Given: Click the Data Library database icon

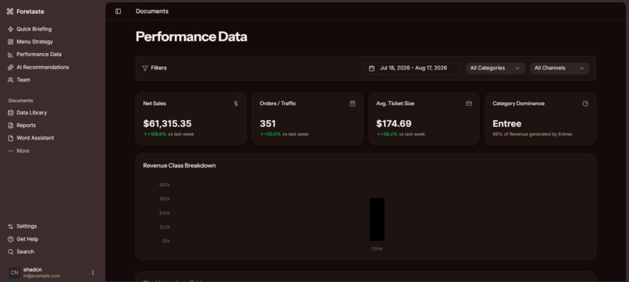Looking at the screenshot, I should click(x=10, y=113).
